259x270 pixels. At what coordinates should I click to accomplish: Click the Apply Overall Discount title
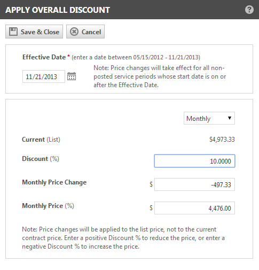pyautogui.click(x=58, y=10)
